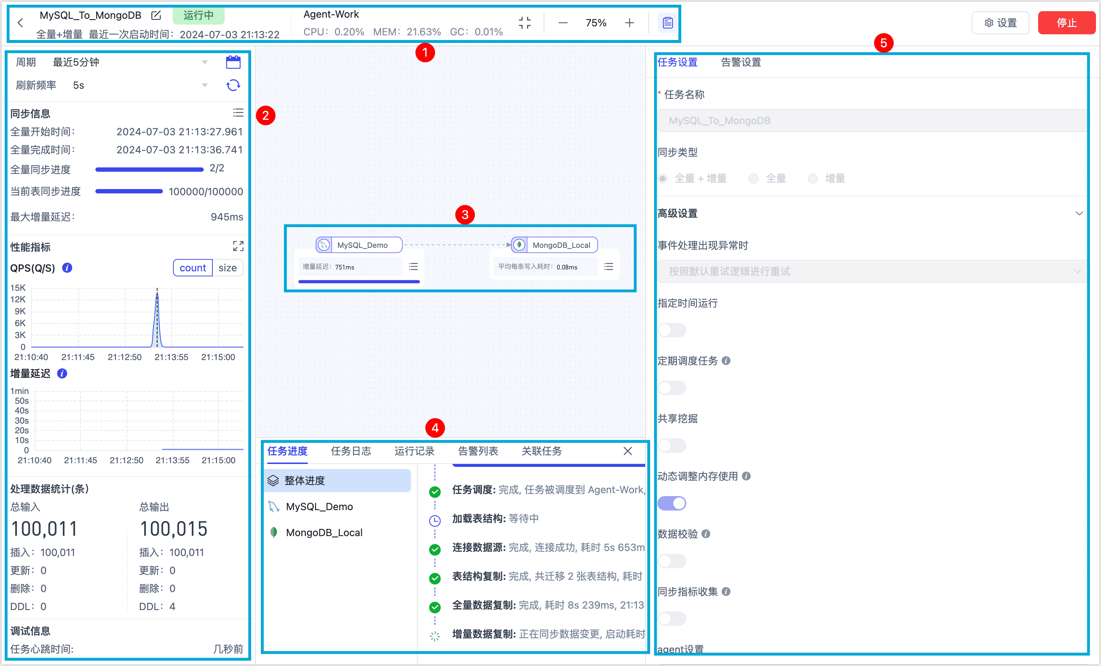Click the fit-to-screen collapse icon
Viewport: 1101px width, 666px height.
click(524, 23)
